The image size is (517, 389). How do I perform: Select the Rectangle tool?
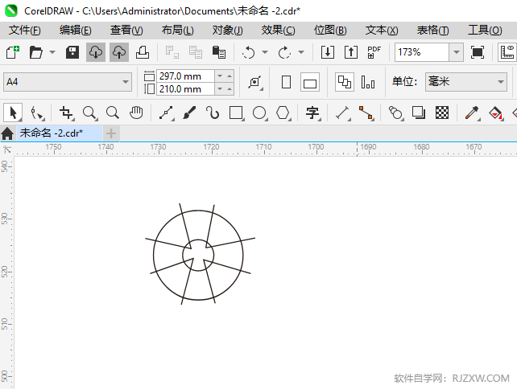237,113
